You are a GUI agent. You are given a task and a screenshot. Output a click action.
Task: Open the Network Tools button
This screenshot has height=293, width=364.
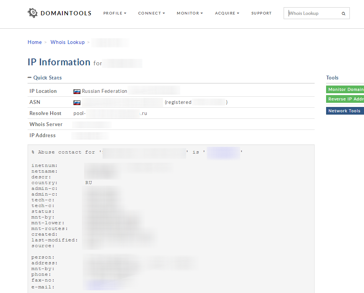click(x=345, y=111)
